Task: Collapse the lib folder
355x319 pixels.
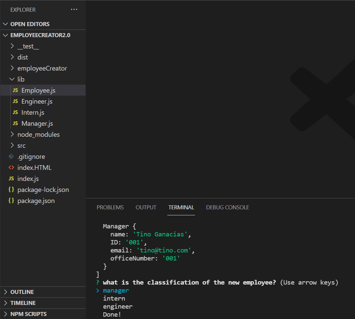Action: pyautogui.click(x=13, y=79)
